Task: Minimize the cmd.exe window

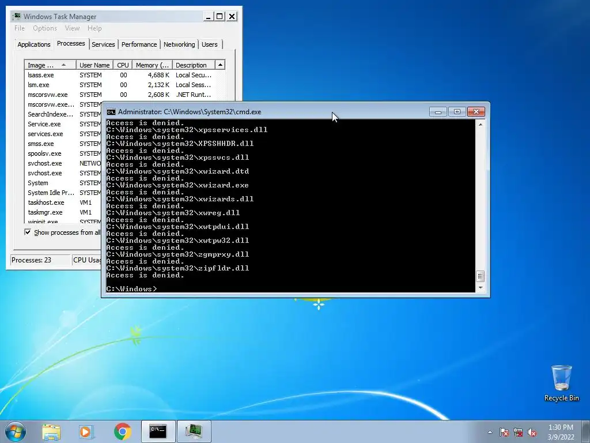Action: coord(438,112)
